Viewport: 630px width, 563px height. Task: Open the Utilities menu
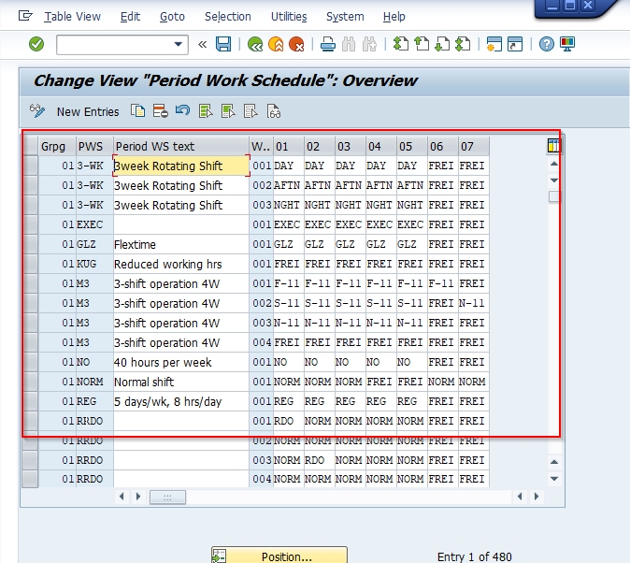pos(289,16)
